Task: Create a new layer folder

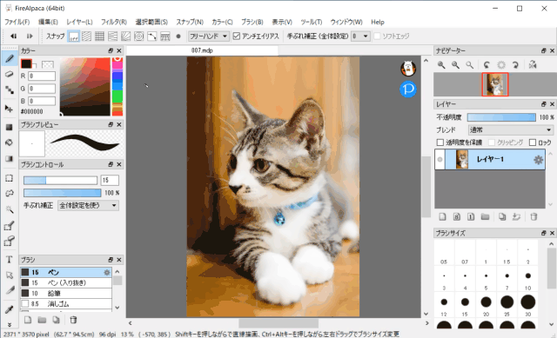Action: pos(485,216)
